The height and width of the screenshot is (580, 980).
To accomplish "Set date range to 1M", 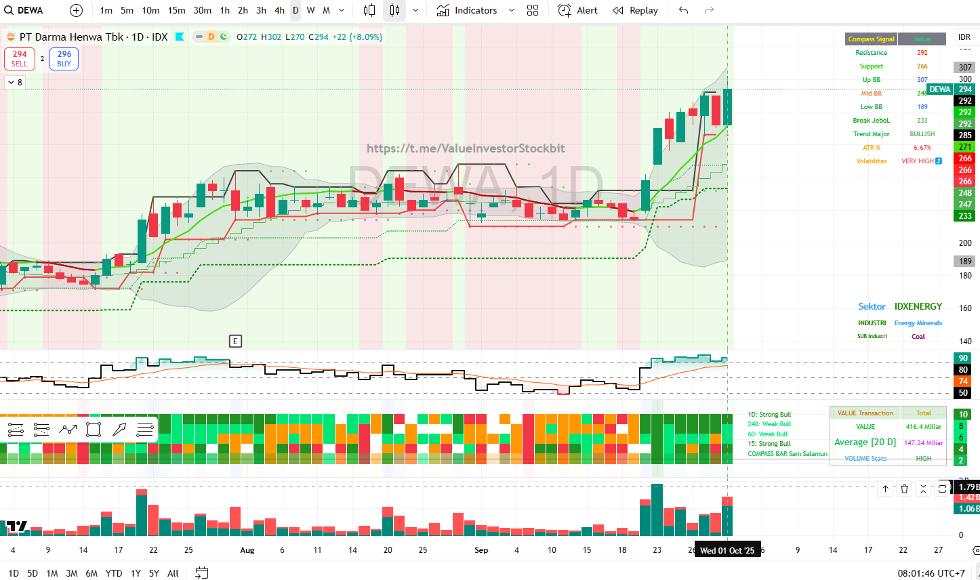I will 52,573.
